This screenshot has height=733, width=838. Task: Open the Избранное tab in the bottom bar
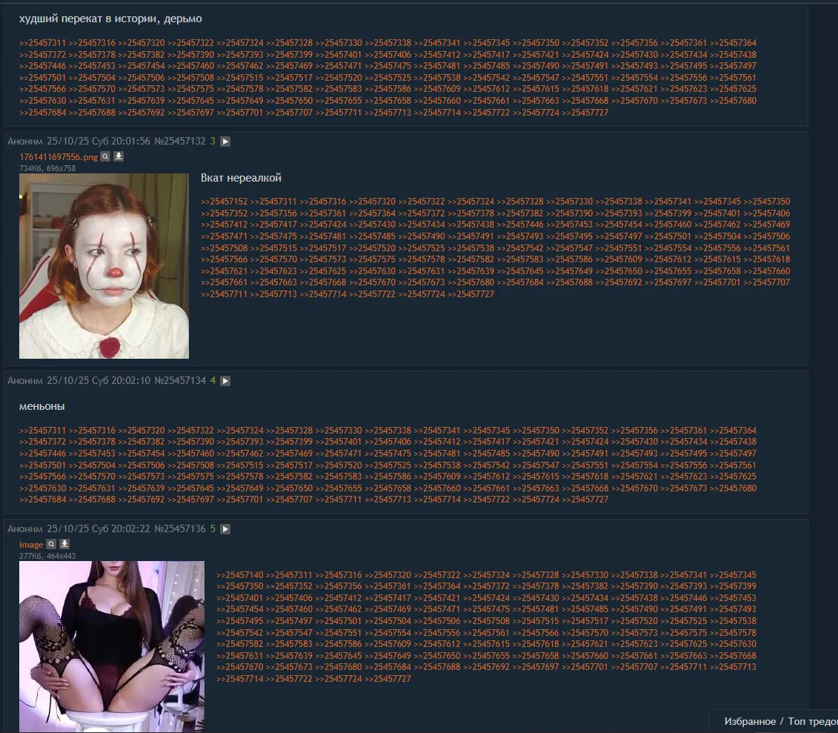point(750,722)
